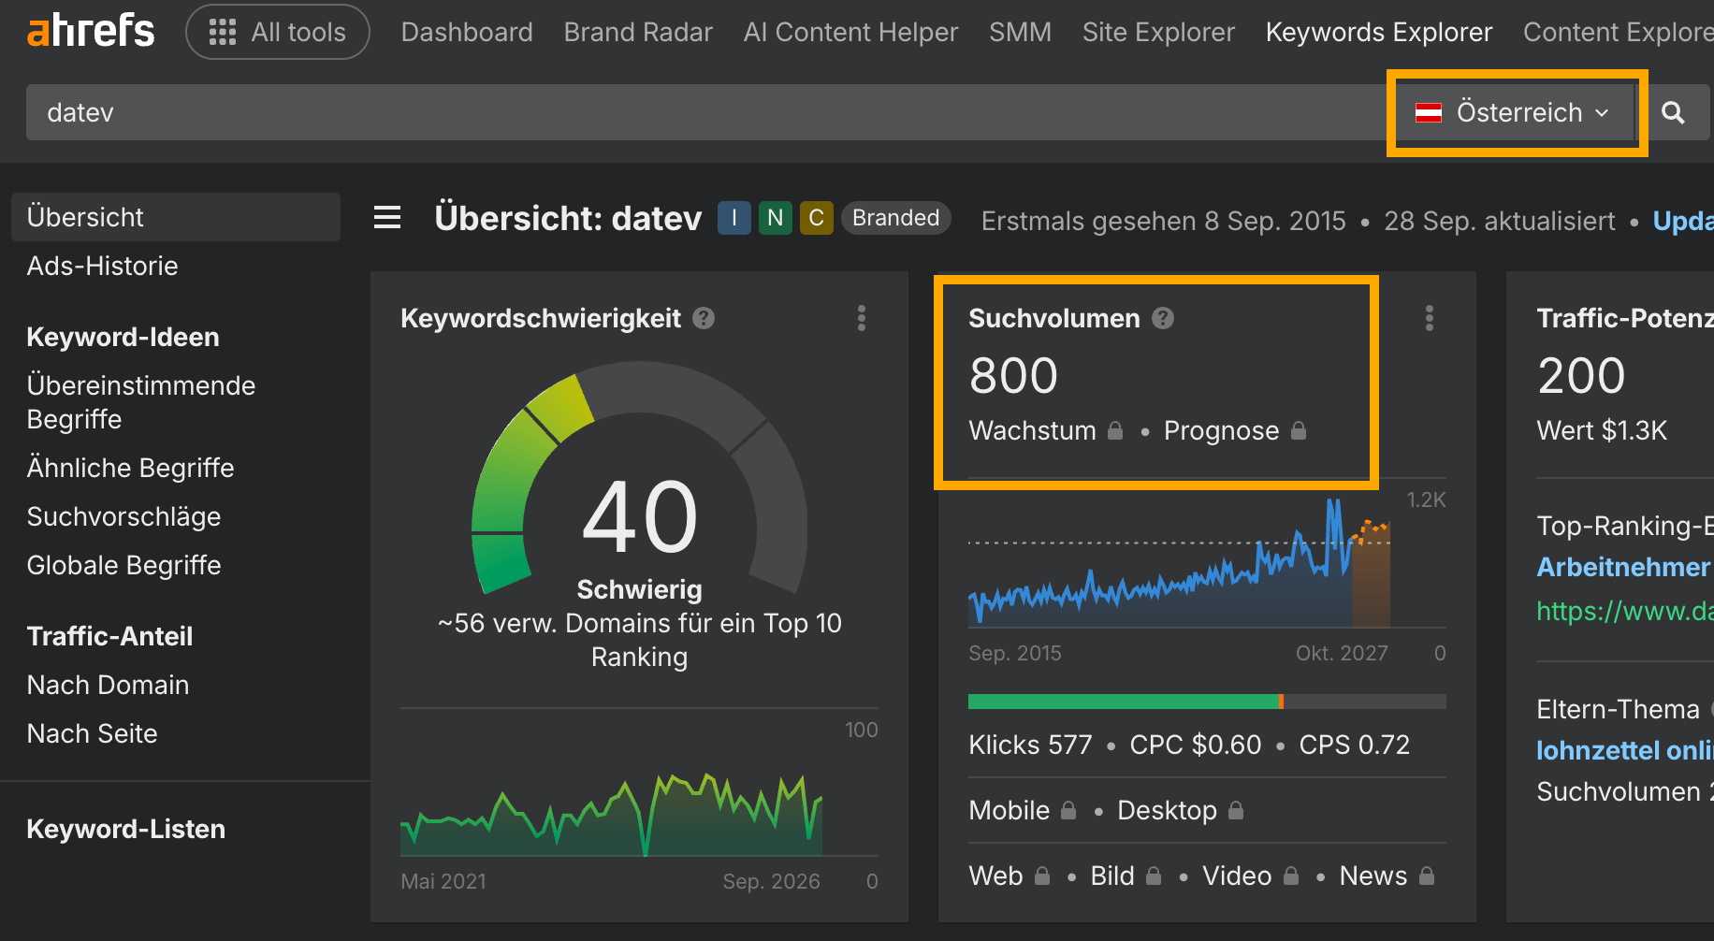Open AI Content Helper

[x=850, y=32]
